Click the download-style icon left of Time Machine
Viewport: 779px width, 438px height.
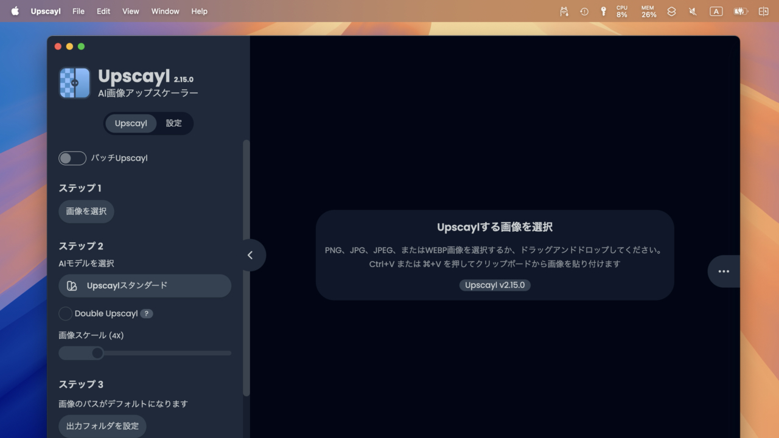[x=564, y=11]
